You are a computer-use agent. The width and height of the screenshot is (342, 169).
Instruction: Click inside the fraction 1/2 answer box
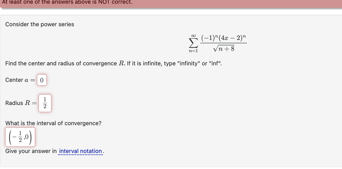click(x=45, y=103)
